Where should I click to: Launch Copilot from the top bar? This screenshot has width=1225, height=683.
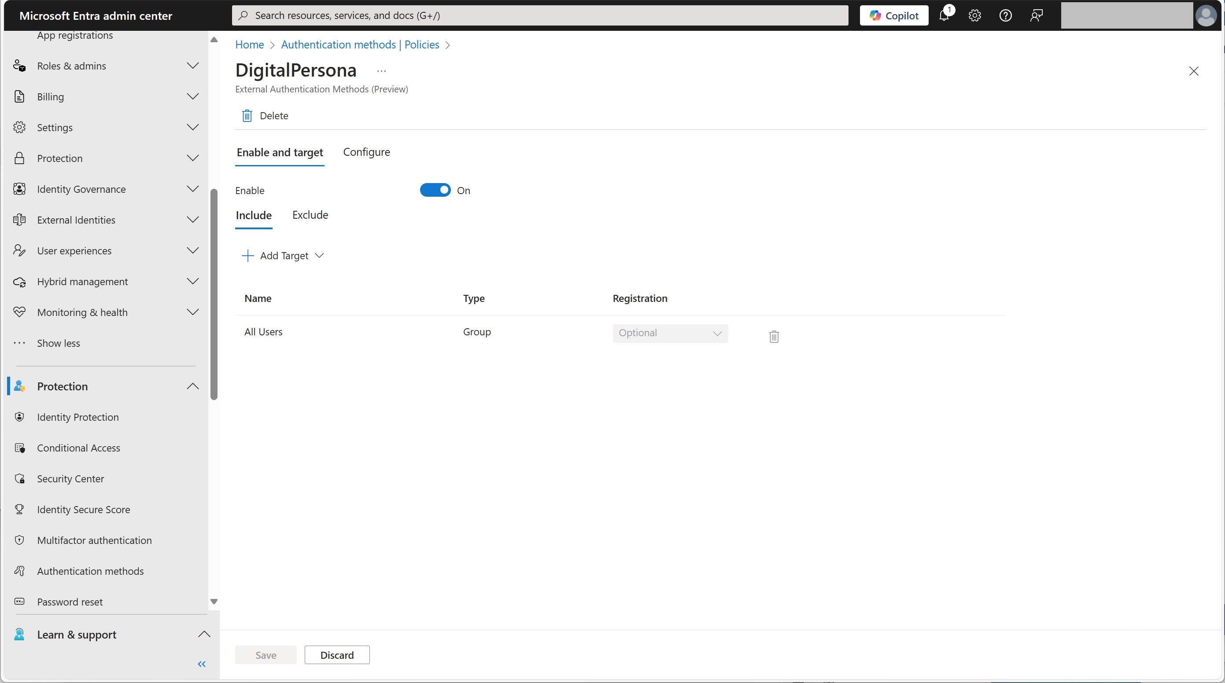[x=893, y=15]
